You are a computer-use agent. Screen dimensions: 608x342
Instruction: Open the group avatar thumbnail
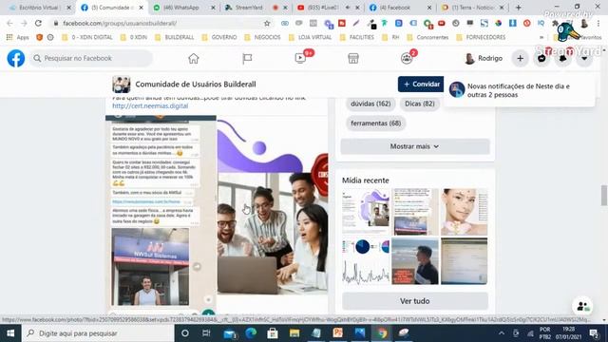121,85
